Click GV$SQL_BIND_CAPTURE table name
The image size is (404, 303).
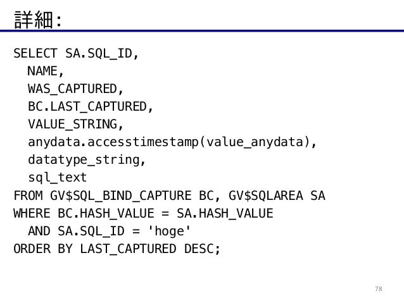coord(121,195)
